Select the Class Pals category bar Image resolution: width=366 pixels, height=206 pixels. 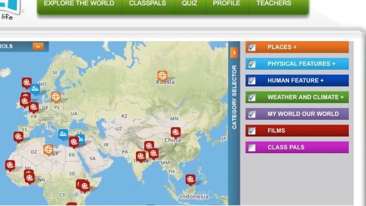click(x=297, y=147)
